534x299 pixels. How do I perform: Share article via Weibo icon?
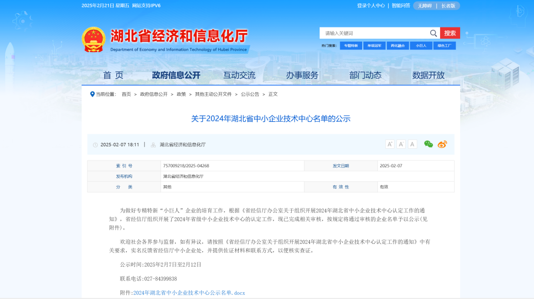coord(442,144)
